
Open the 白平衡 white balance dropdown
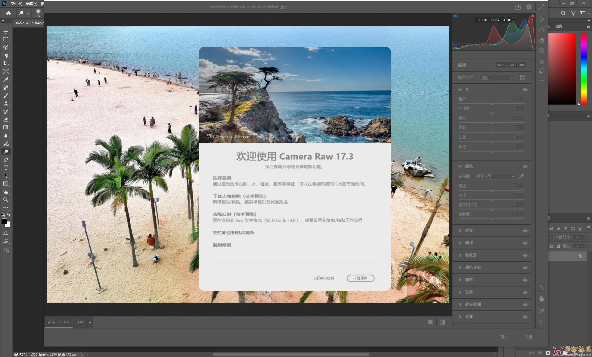pyautogui.click(x=495, y=176)
